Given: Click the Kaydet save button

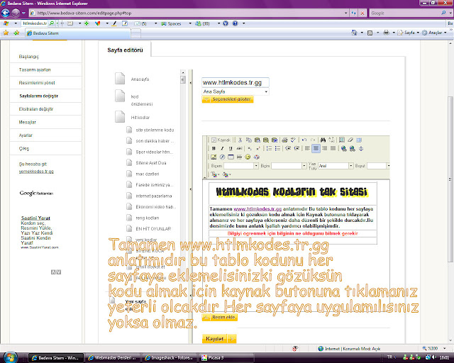Looking at the screenshot, I should tap(219, 339).
